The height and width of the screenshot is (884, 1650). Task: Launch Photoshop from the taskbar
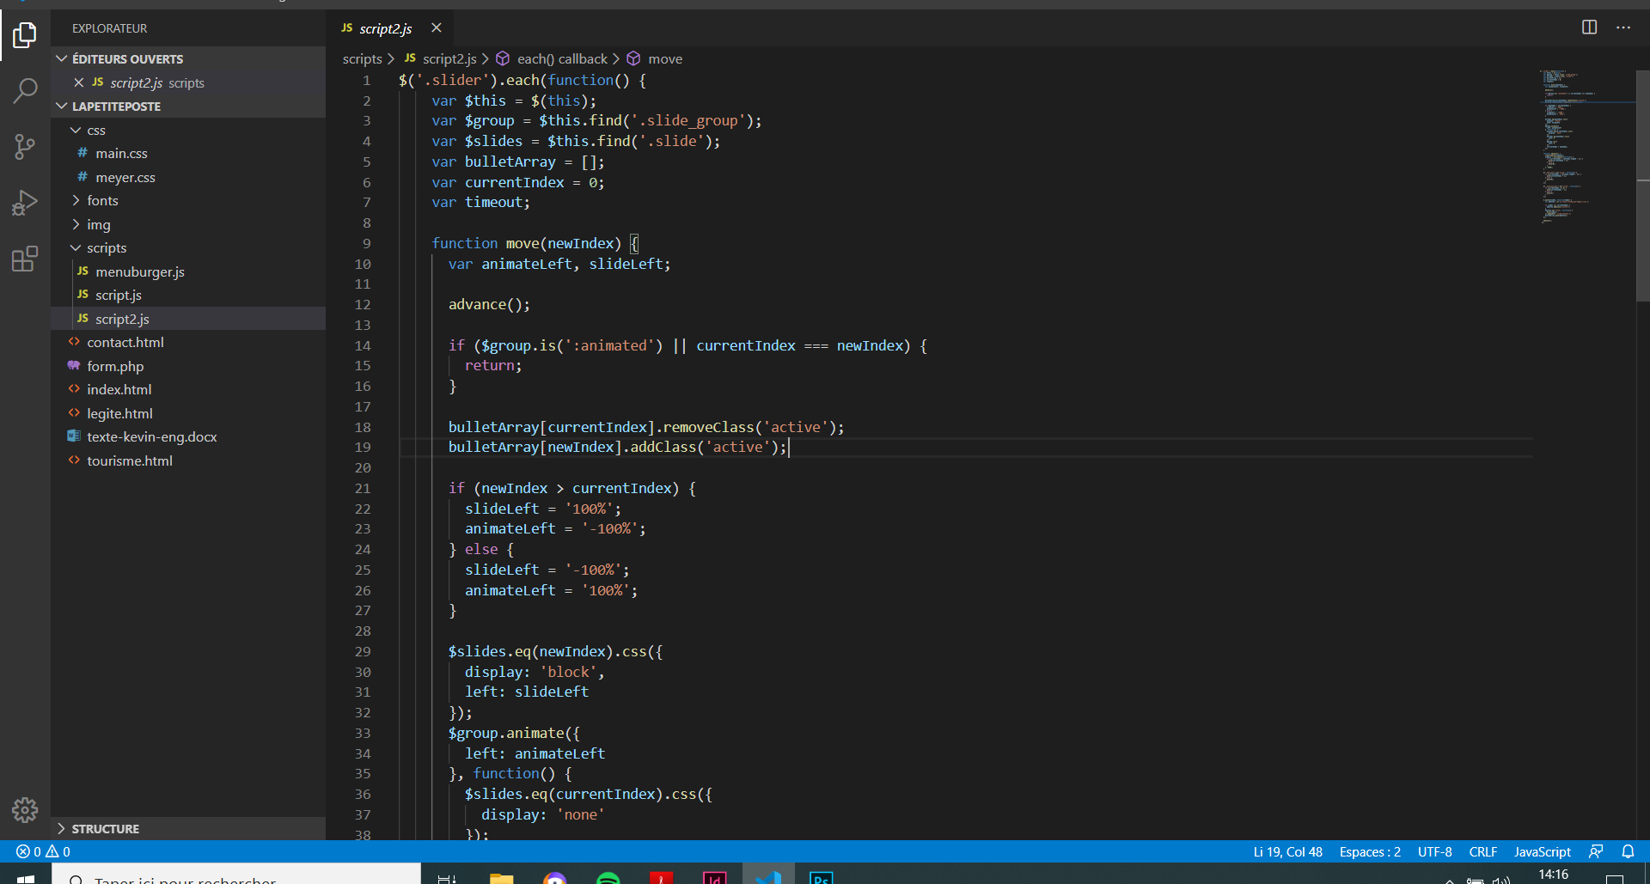[x=821, y=877]
